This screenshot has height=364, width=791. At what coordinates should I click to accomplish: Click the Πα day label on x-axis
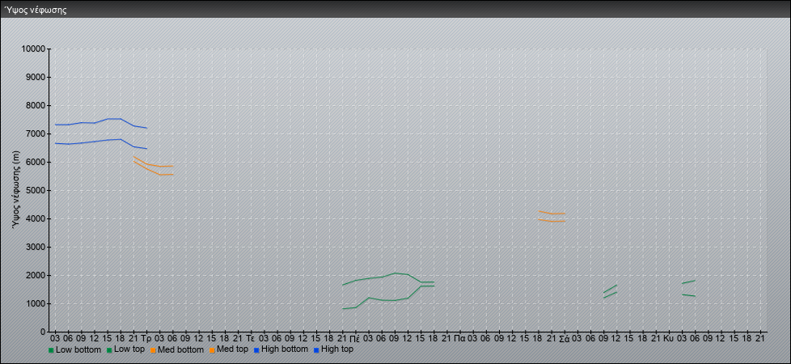point(459,338)
